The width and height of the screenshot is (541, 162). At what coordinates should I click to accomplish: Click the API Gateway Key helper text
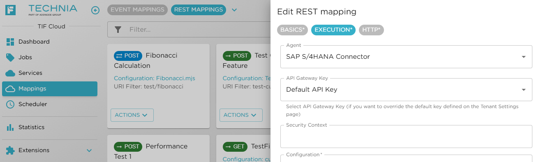click(x=402, y=110)
